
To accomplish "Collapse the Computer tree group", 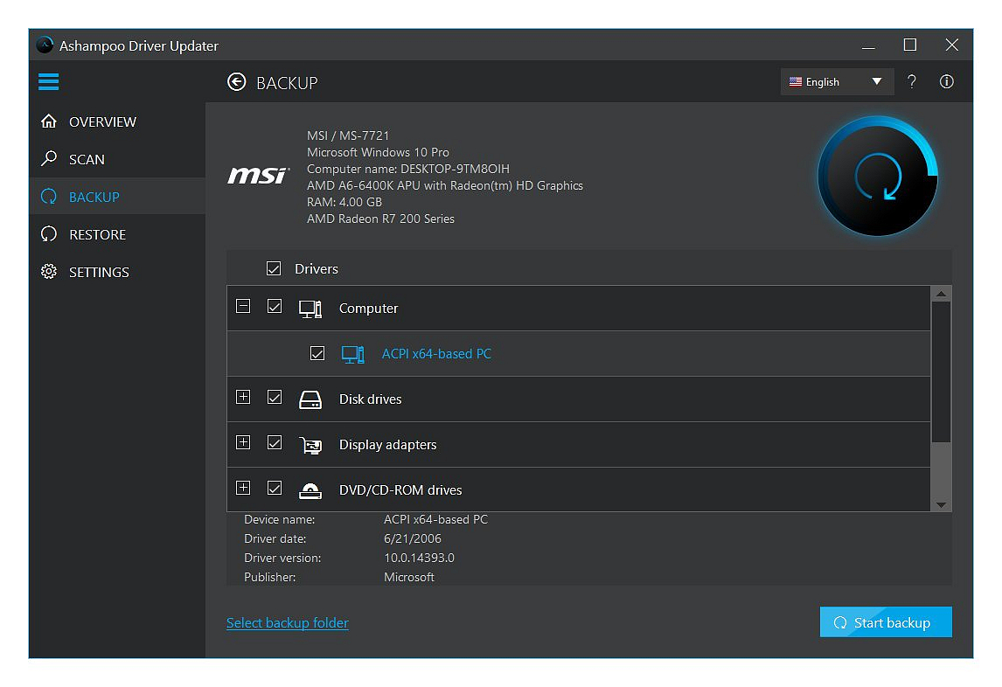I will [x=243, y=307].
